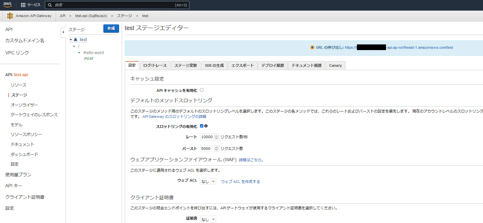The image size is (483, 223).
Task: Click the サービス menu label
Action: click(x=34, y=5)
